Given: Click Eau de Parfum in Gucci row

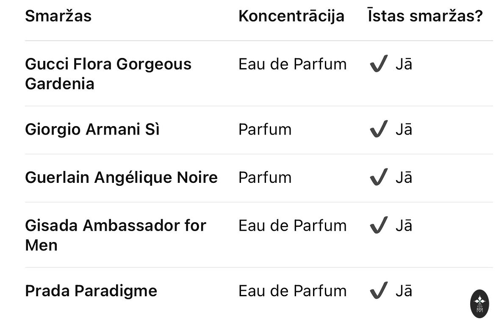Looking at the screenshot, I should 292,64.
